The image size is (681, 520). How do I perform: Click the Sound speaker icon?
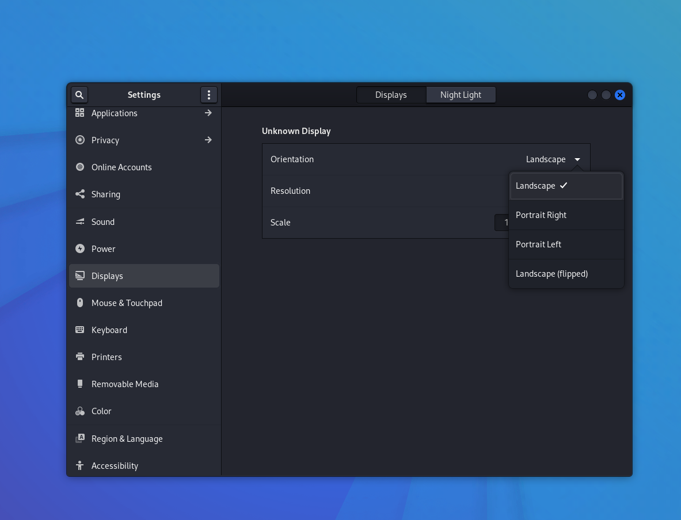click(80, 222)
